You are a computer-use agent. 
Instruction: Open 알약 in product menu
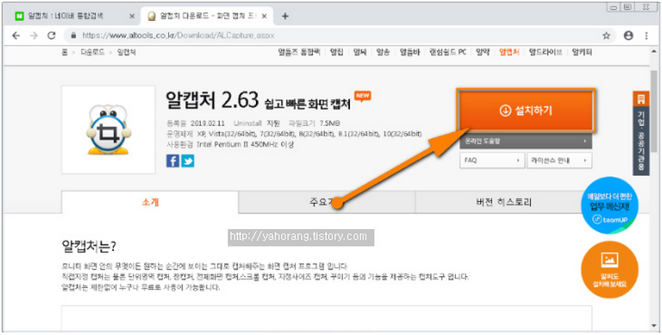coord(483,52)
